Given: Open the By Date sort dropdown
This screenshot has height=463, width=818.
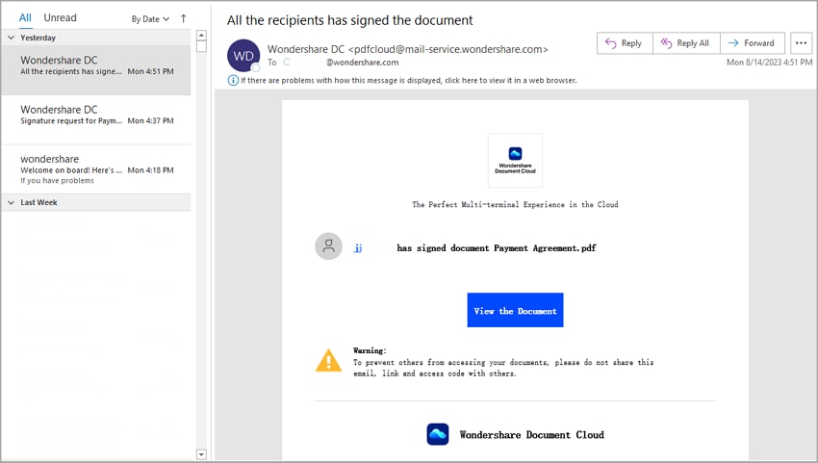Looking at the screenshot, I should click(x=150, y=19).
